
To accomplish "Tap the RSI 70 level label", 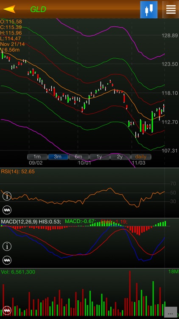I will click(173, 184).
